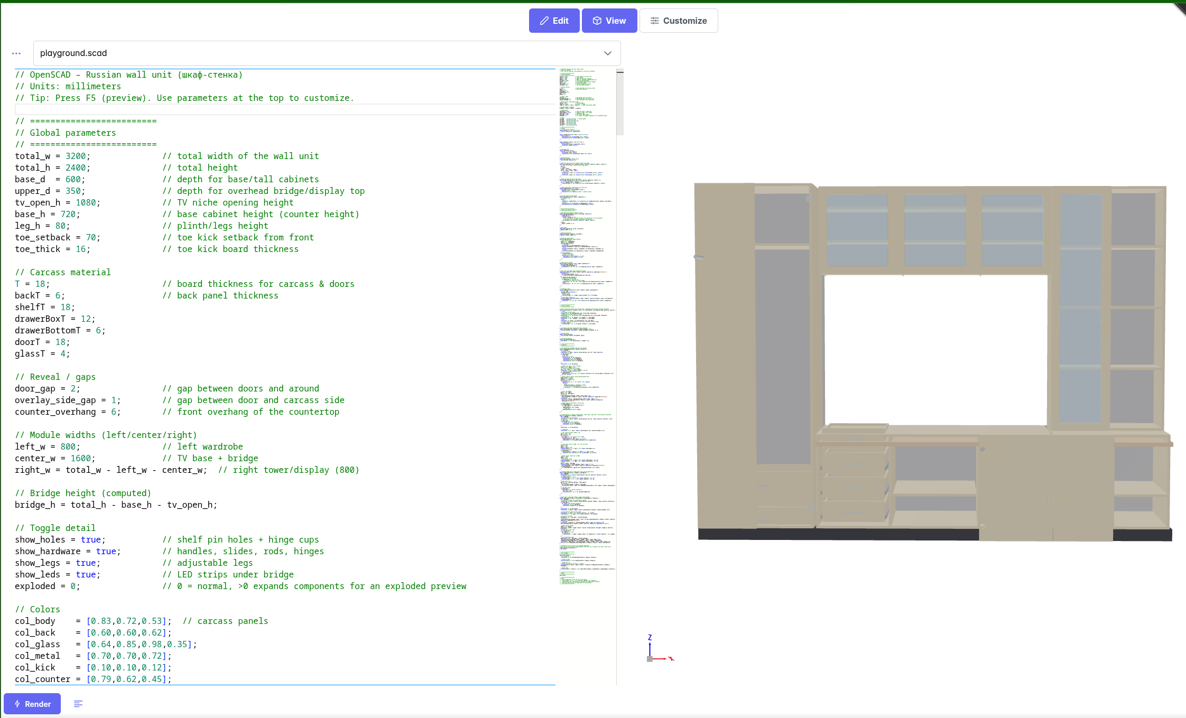Click the code minimap overview

click(587, 317)
